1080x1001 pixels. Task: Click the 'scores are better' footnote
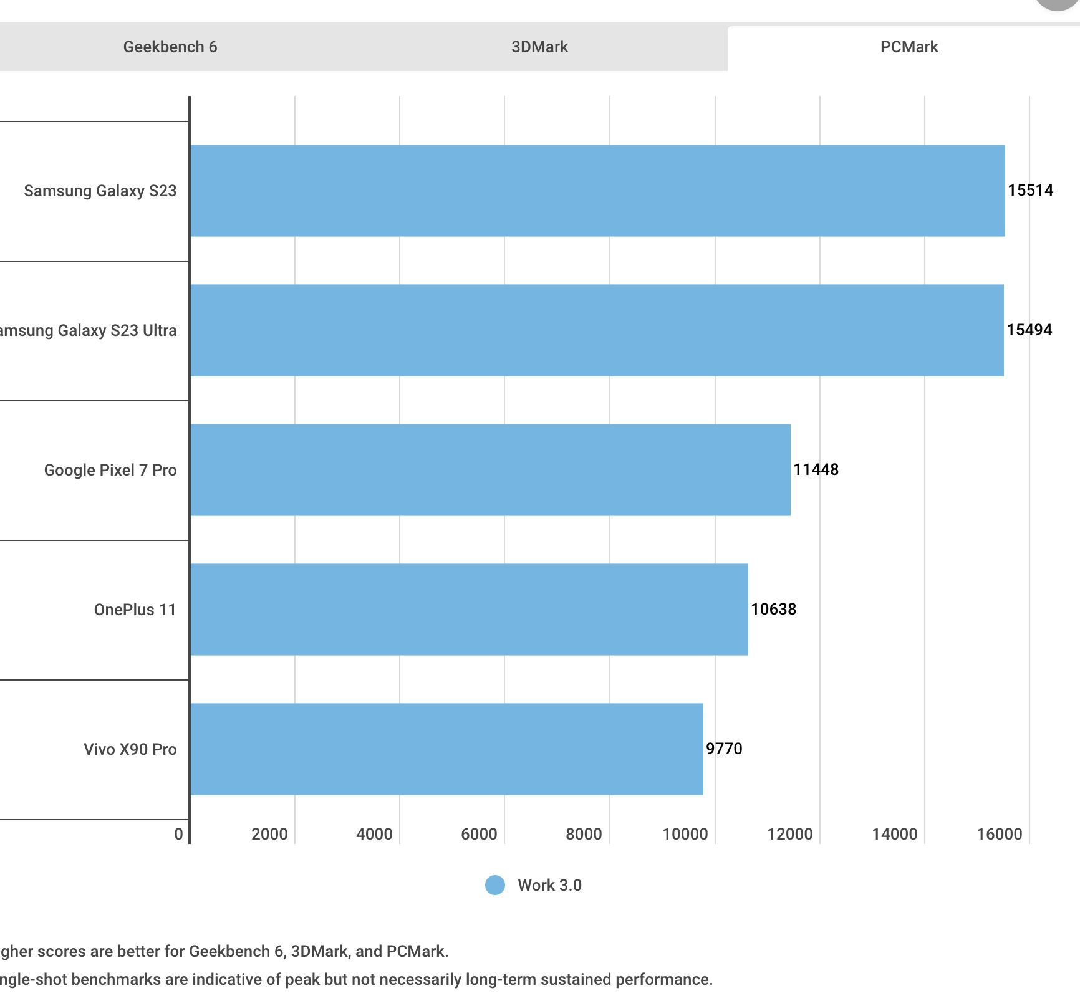point(224,951)
